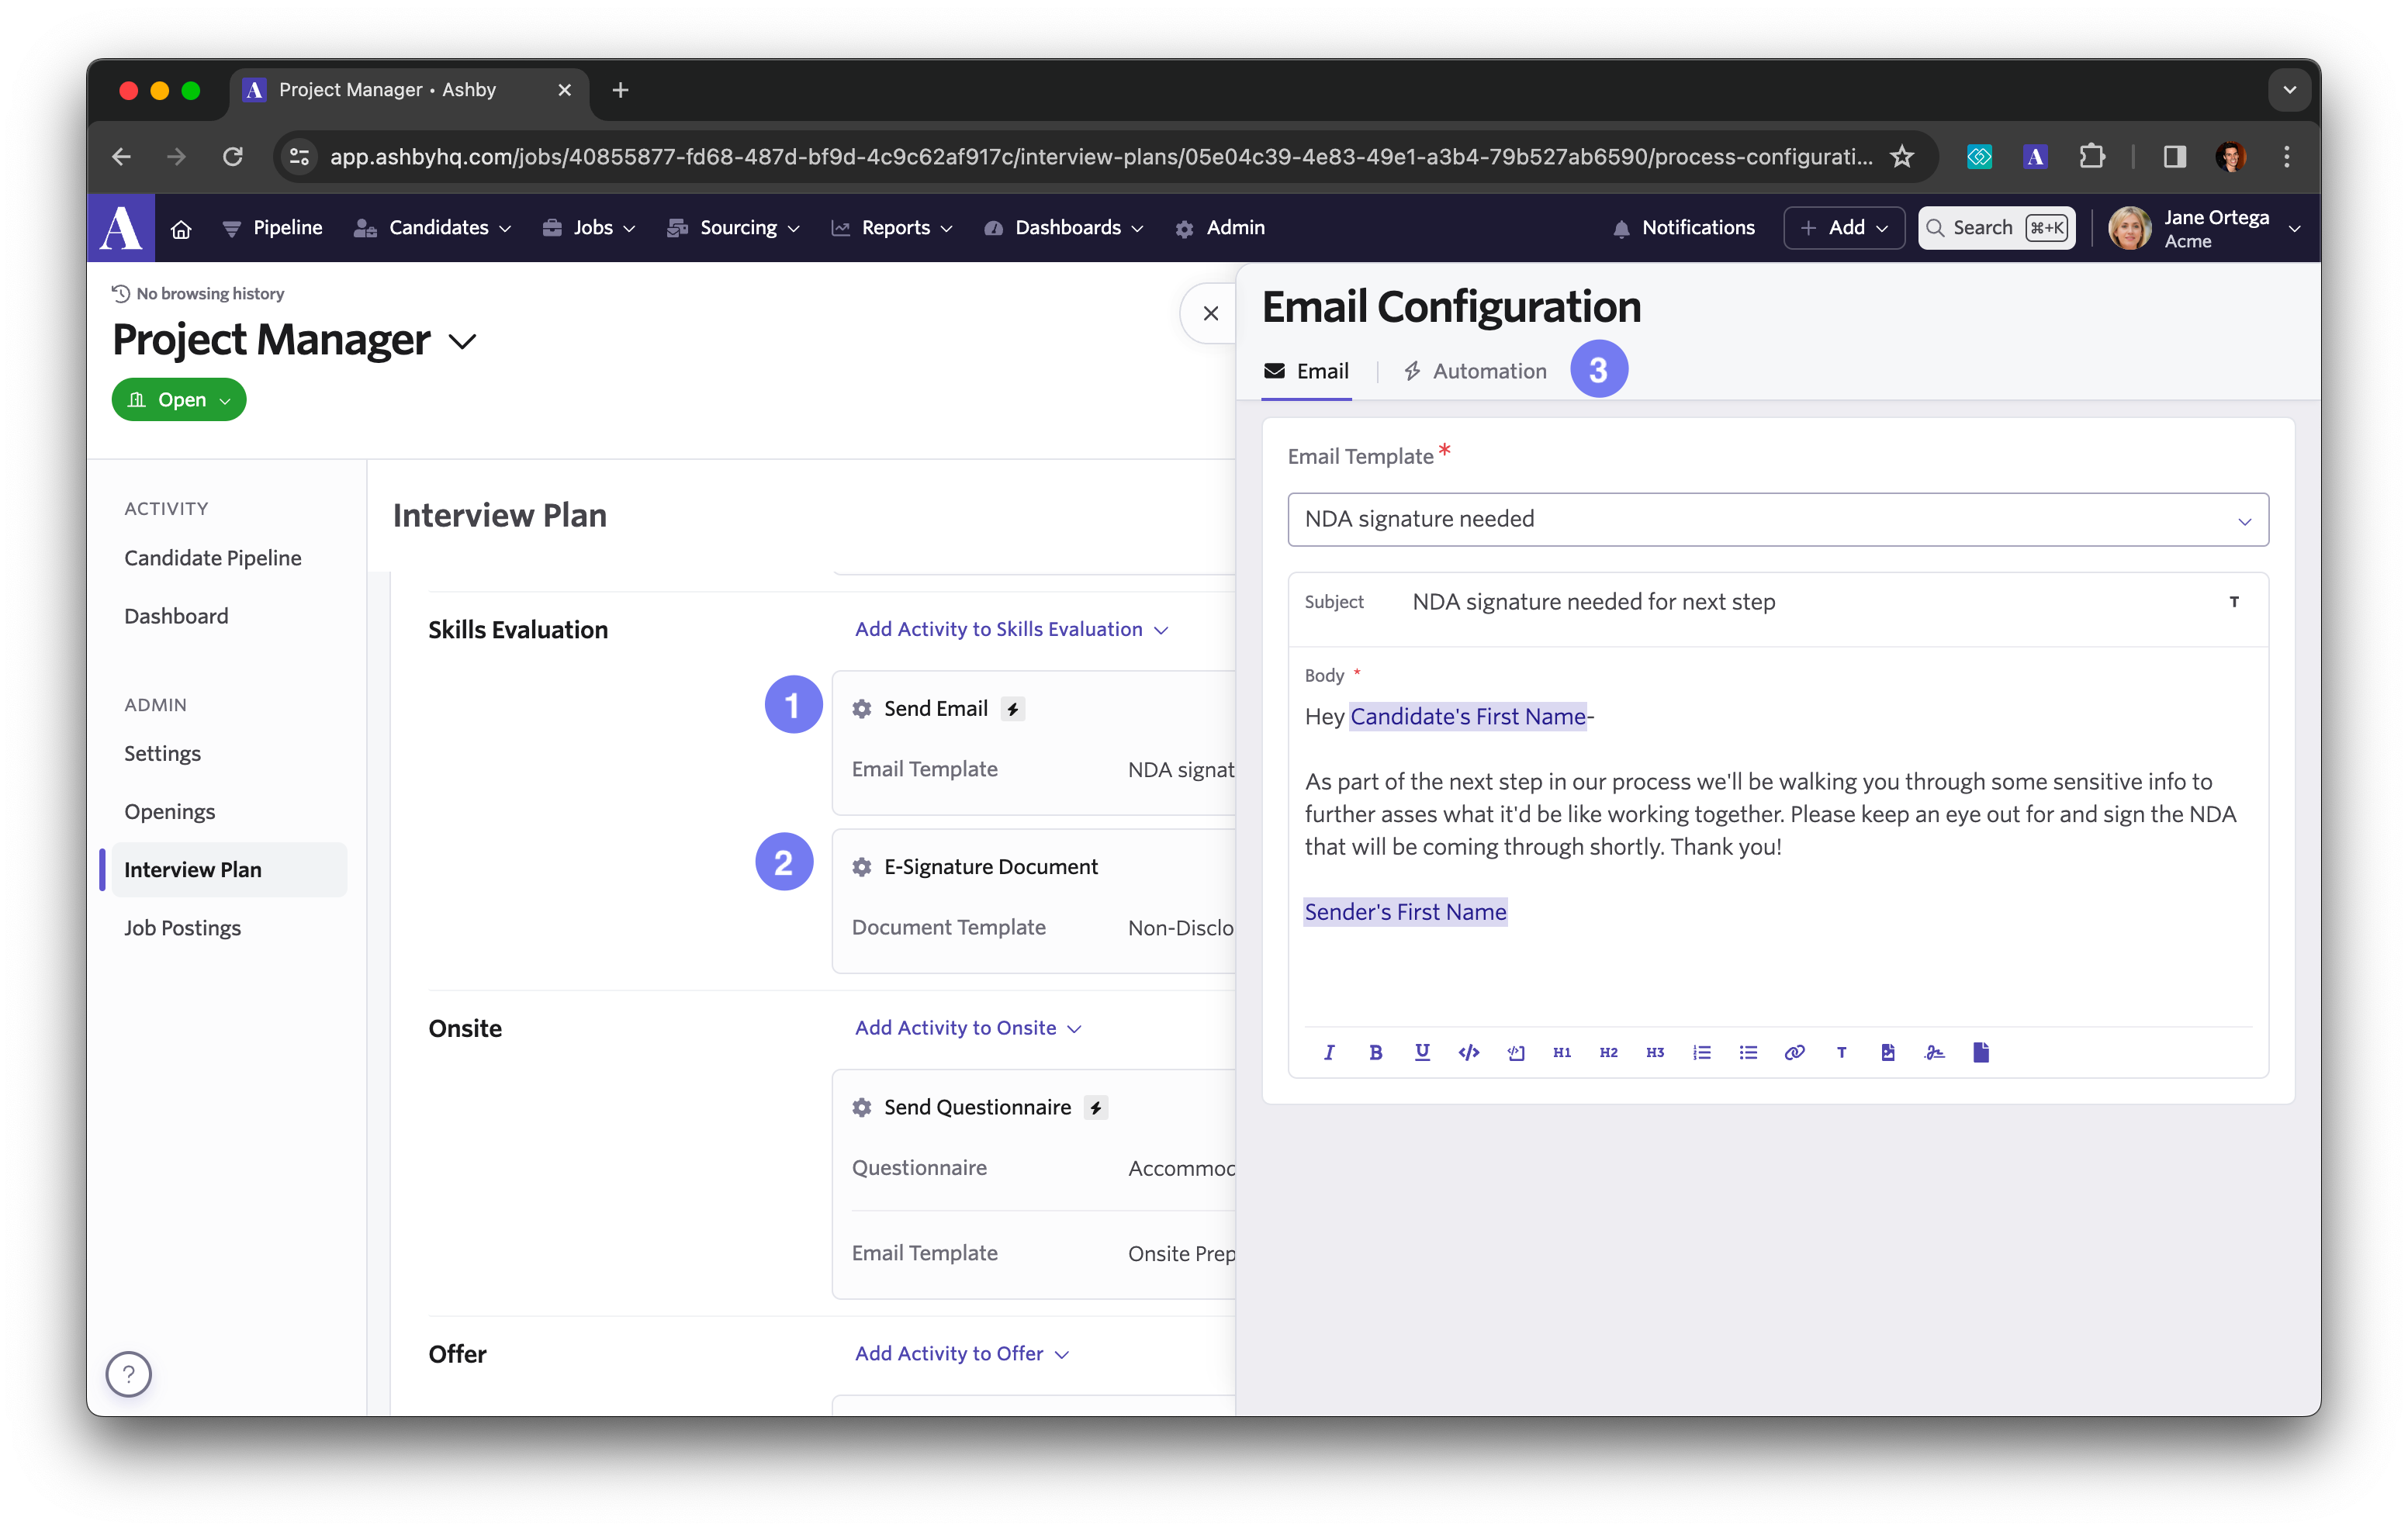Click the signature icon in toolbar
Screen dimensions: 2408x1531
pyautogui.click(x=1934, y=1052)
